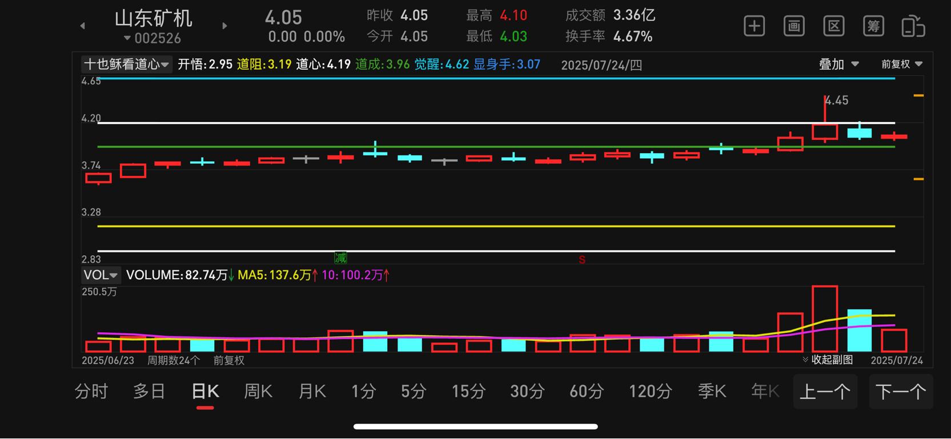Open the range statistics icon 区

pyautogui.click(x=834, y=26)
